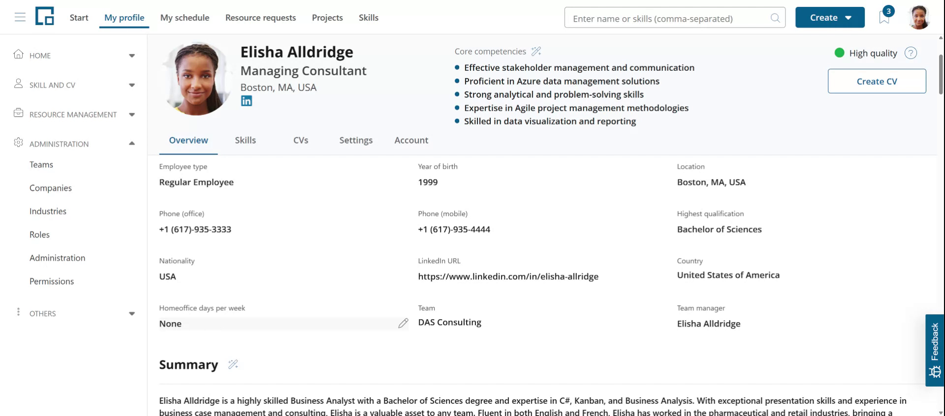Open Permissions under Administration
Screen dimensions: 945x416
pyautogui.click(x=52, y=281)
